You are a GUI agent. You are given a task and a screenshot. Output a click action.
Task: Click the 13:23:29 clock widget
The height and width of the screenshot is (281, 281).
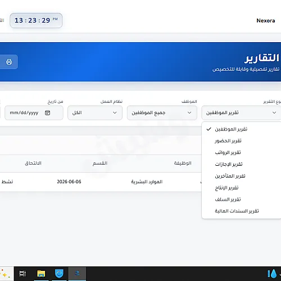(36, 20)
